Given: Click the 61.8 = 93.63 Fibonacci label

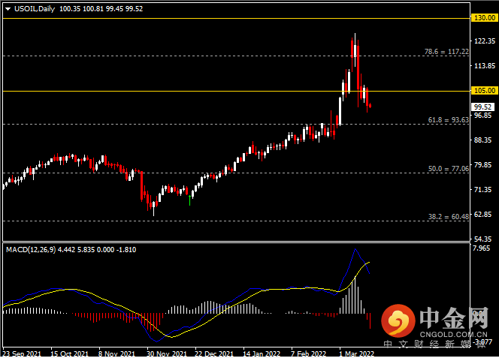Looking at the screenshot, I should click(x=449, y=120).
